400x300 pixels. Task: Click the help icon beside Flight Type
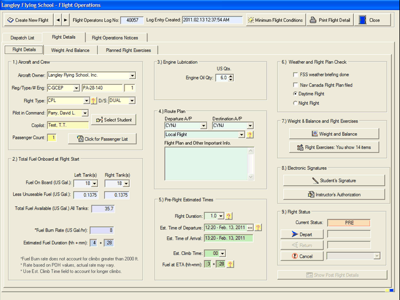click(94, 100)
